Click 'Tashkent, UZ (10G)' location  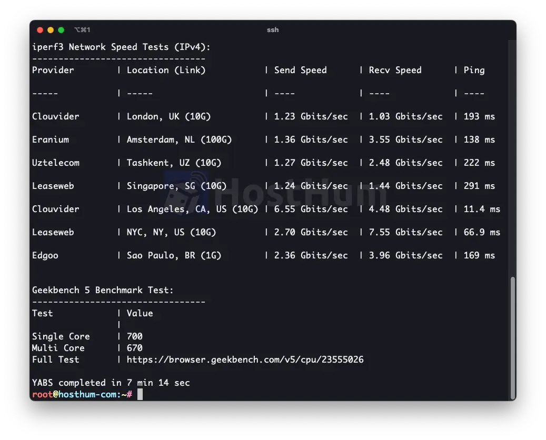click(x=174, y=163)
